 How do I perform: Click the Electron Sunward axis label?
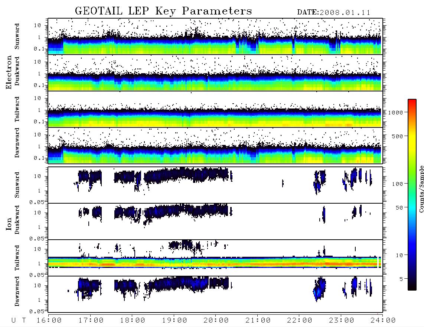click(x=17, y=36)
